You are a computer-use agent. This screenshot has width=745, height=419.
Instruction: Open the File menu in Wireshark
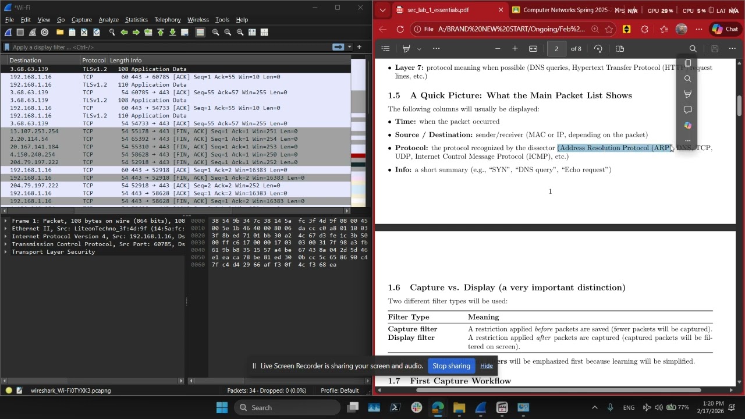click(9, 20)
